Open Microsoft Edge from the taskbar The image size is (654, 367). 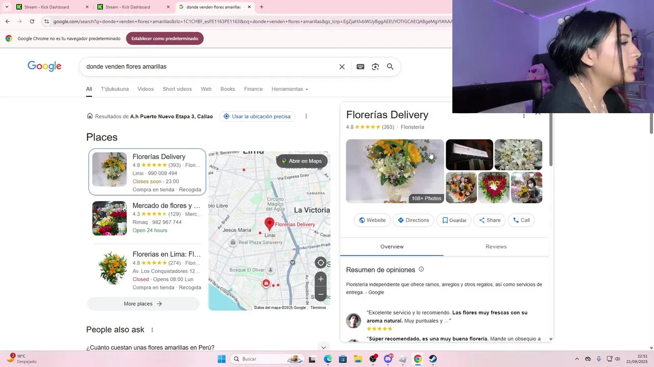click(328, 359)
